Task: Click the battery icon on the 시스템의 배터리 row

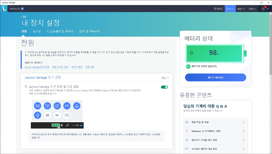Action: click(187, 149)
